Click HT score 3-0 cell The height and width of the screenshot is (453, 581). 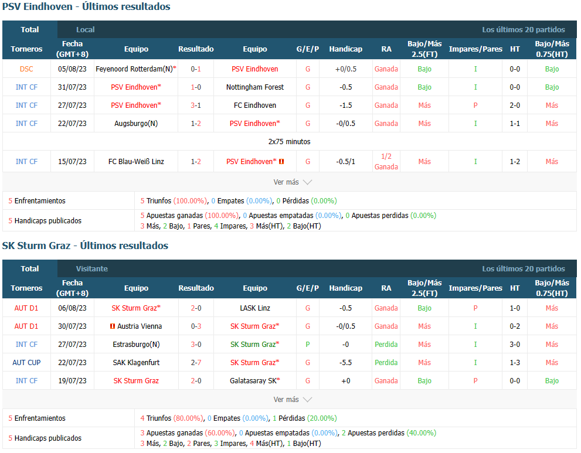(x=515, y=345)
